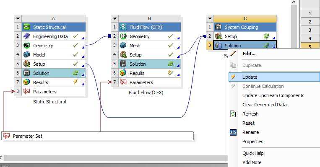Select the System Coupling title cell

245,27
